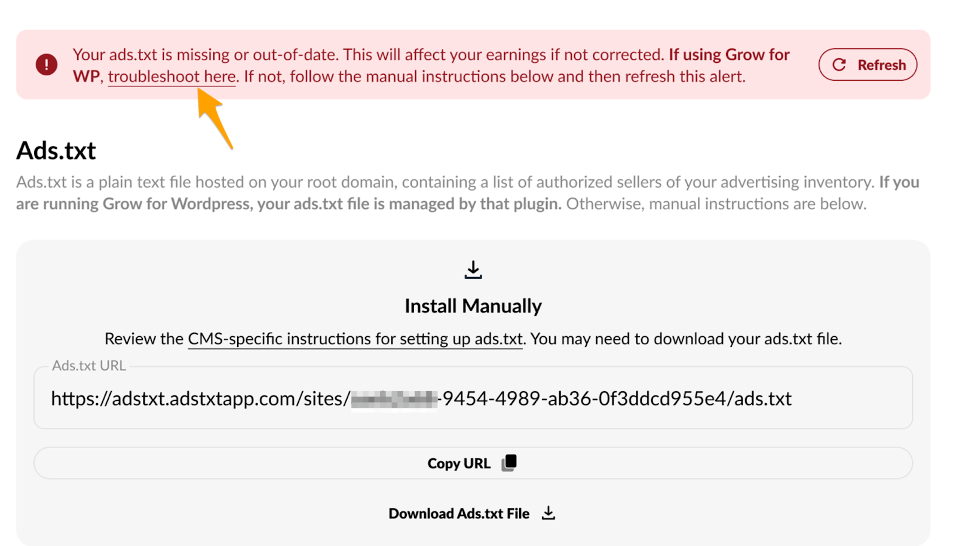Click the download icon above Install Manually
This screenshot has width=956, height=546.
click(473, 269)
